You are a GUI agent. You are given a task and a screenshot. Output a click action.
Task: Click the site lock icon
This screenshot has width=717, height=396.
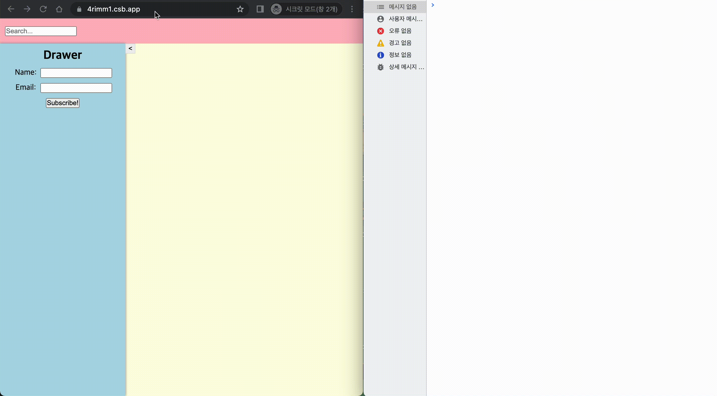pos(79,9)
